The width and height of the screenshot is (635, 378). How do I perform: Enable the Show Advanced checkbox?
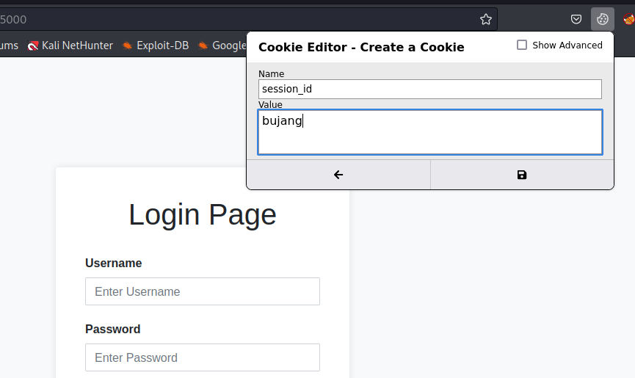[522, 45]
